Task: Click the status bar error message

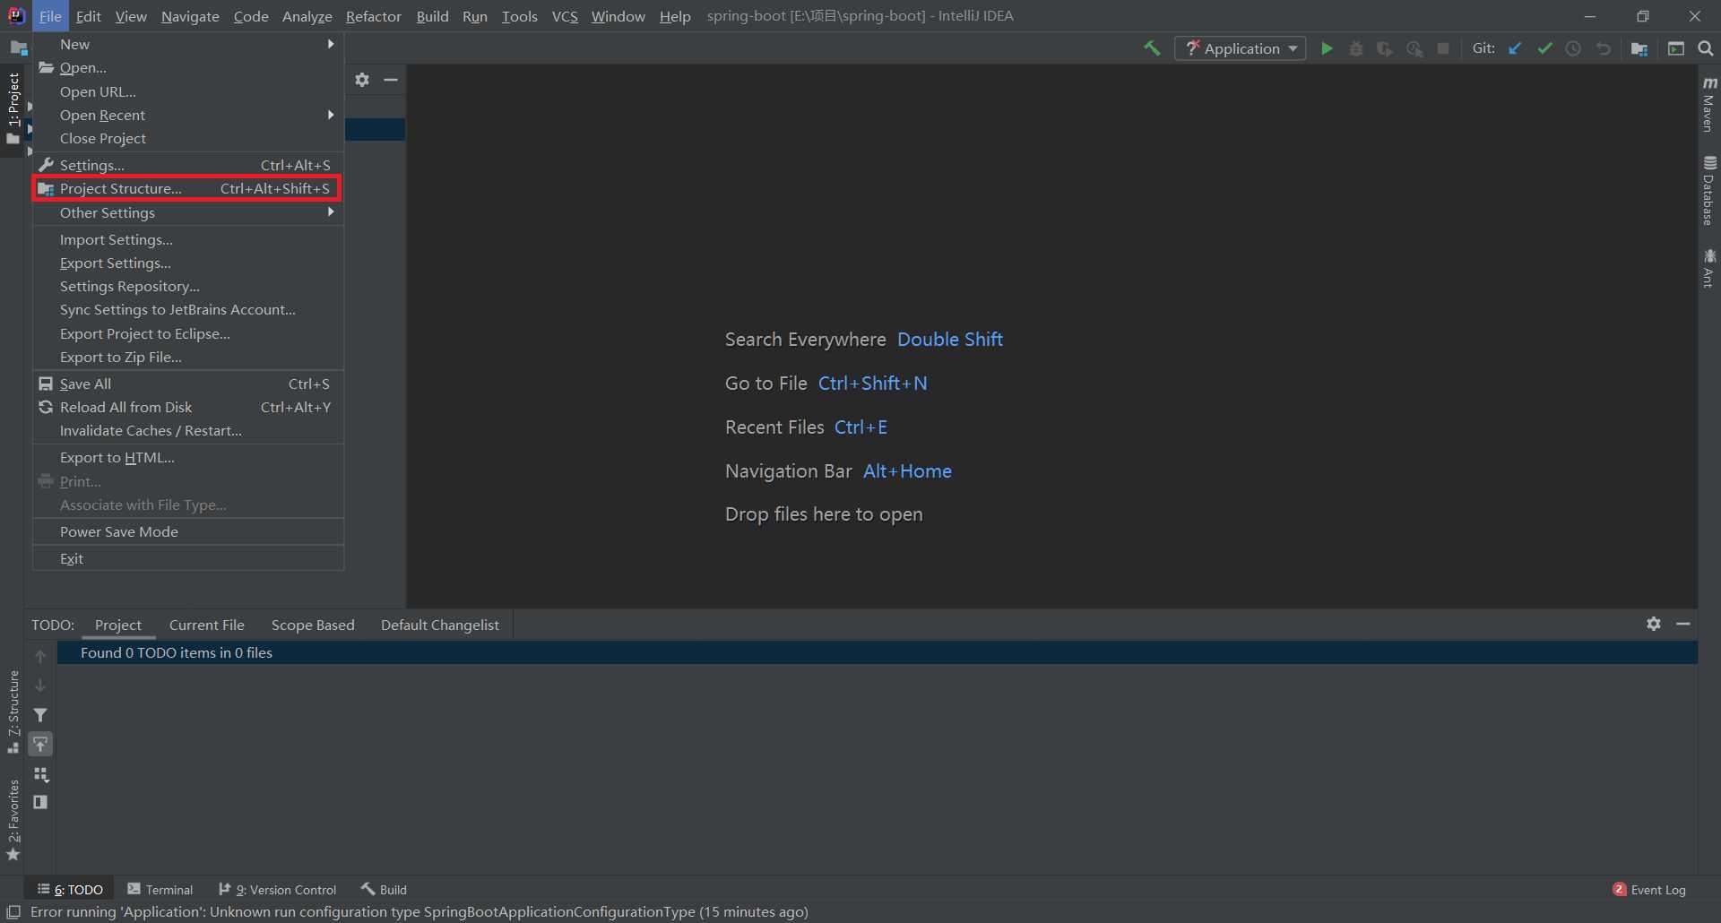Action: (419, 912)
